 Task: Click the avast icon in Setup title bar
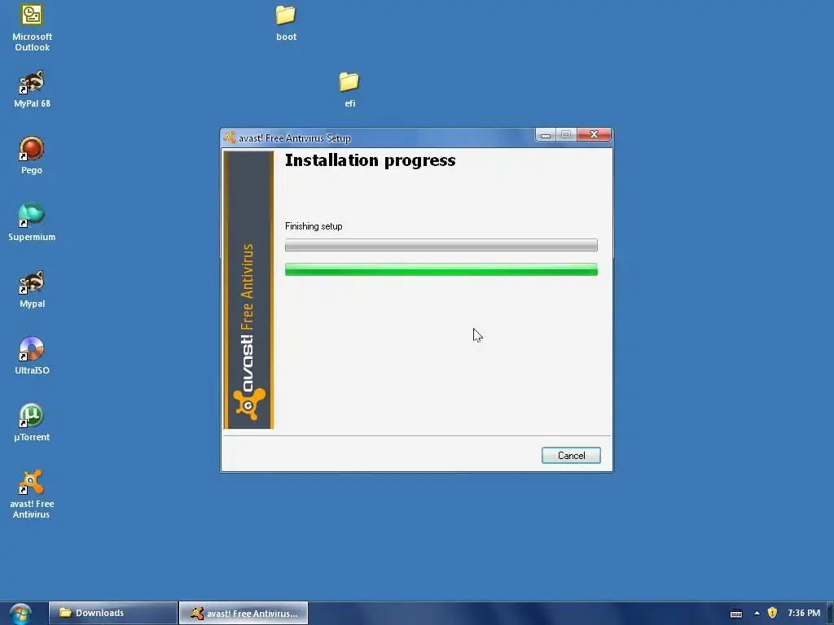[x=229, y=138]
